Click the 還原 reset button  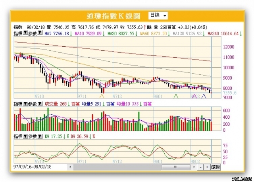pos(216,167)
